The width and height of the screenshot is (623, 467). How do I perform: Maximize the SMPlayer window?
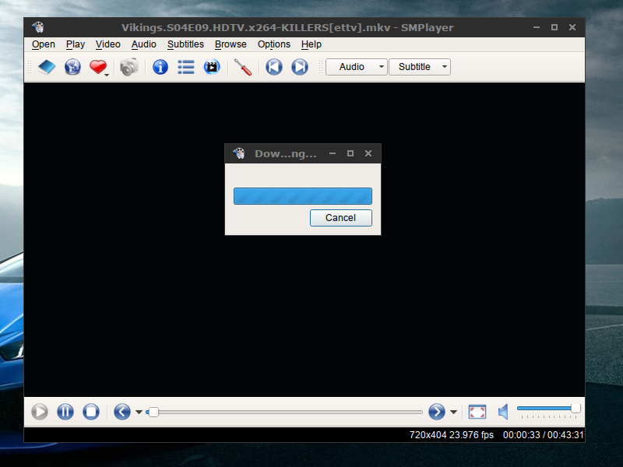[554, 27]
